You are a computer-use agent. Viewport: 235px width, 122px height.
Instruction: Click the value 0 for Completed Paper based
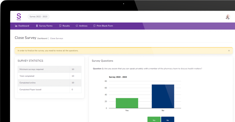pyautogui.click(x=72, y=89)
